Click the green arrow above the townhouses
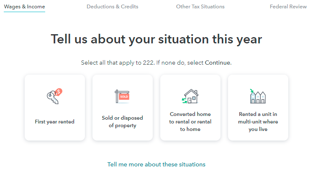 (x=252, y=91)
